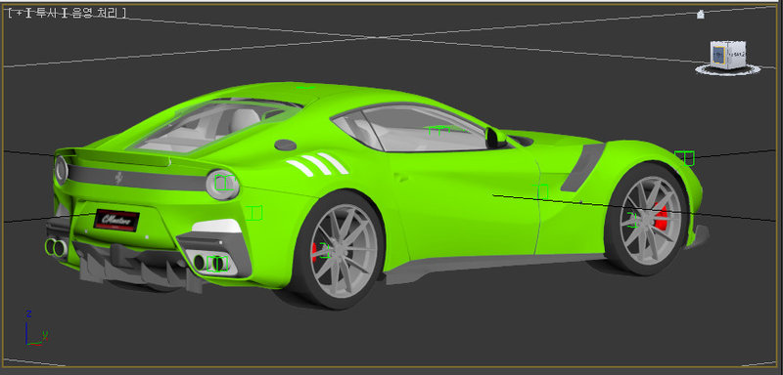The height and width of the screenshot is (375, 783).
Task: Click the red front brake caliper
Action: click(661, 218)
